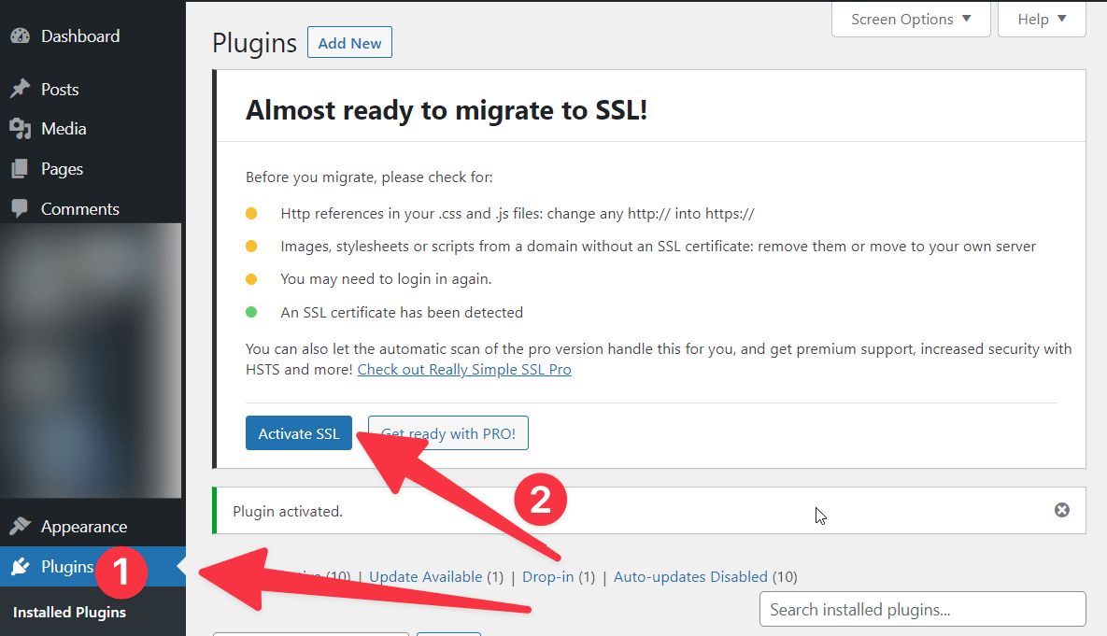Viewport: 1107px width, 636px height.
Task: Open the Comments menu item
Action: (92, 209)
